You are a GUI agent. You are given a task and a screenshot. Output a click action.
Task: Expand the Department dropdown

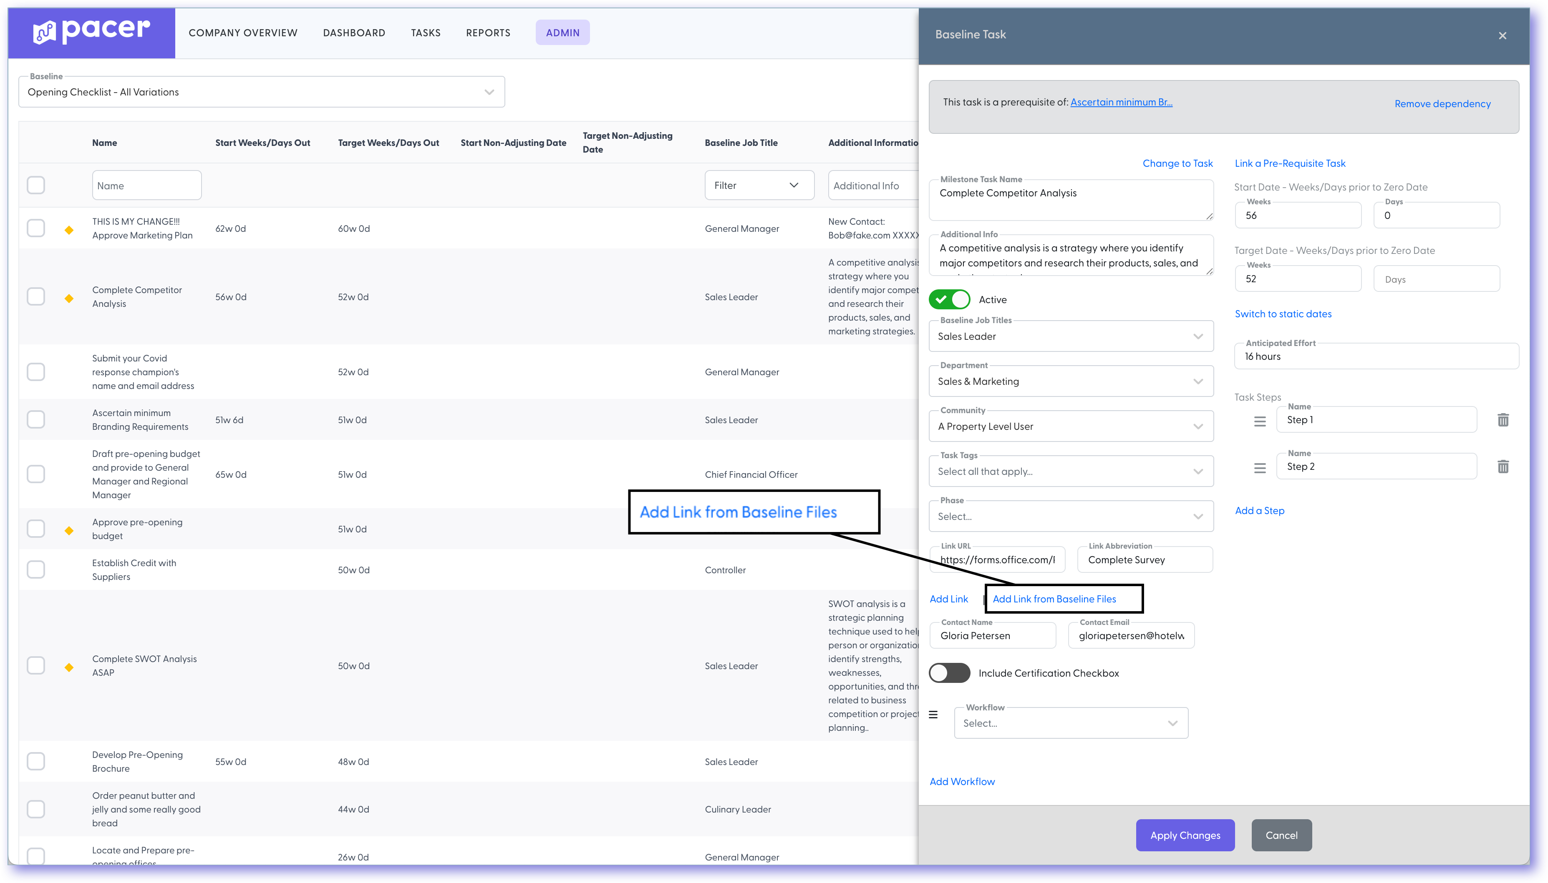1070,381
